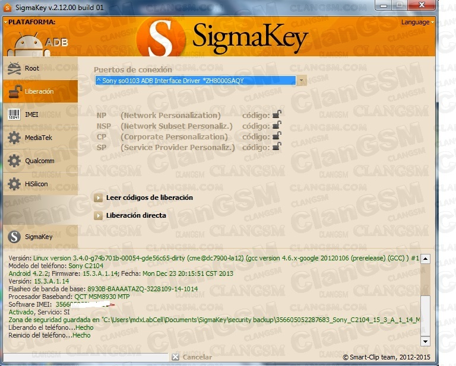Switch to the SigmaKey tab
The image size is (456, 366).
tap(40, 237)
